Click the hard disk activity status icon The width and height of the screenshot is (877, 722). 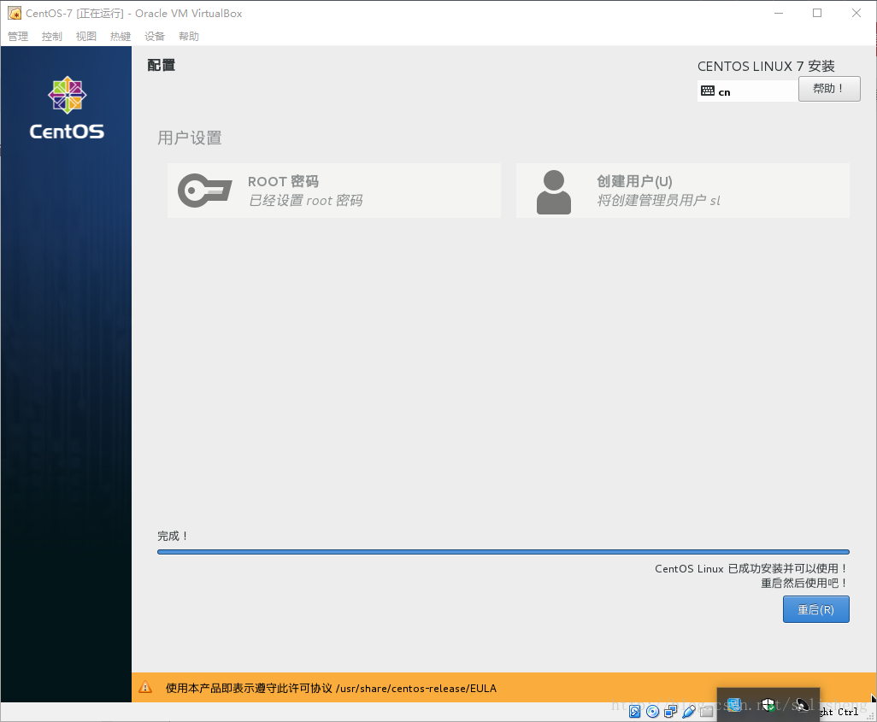tap(635, 712)
